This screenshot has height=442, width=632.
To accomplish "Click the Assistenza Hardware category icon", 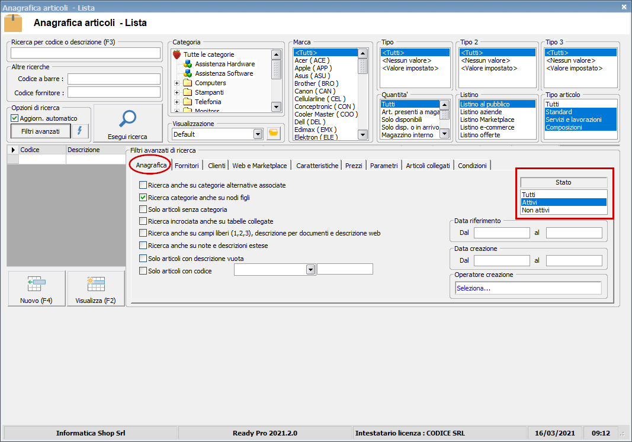I will click(187, 64).
